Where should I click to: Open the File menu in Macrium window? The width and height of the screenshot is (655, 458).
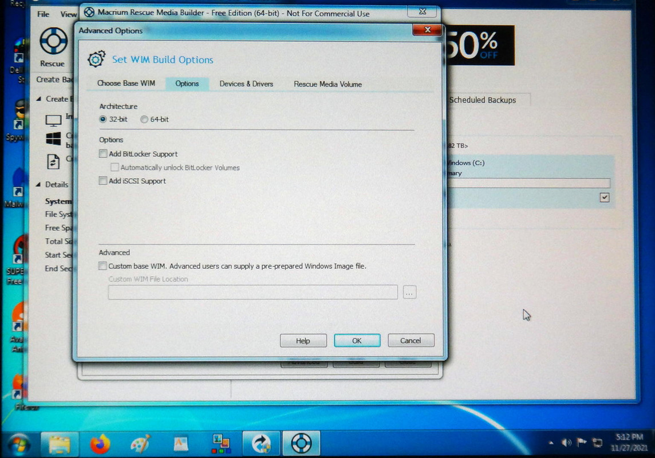43,14
